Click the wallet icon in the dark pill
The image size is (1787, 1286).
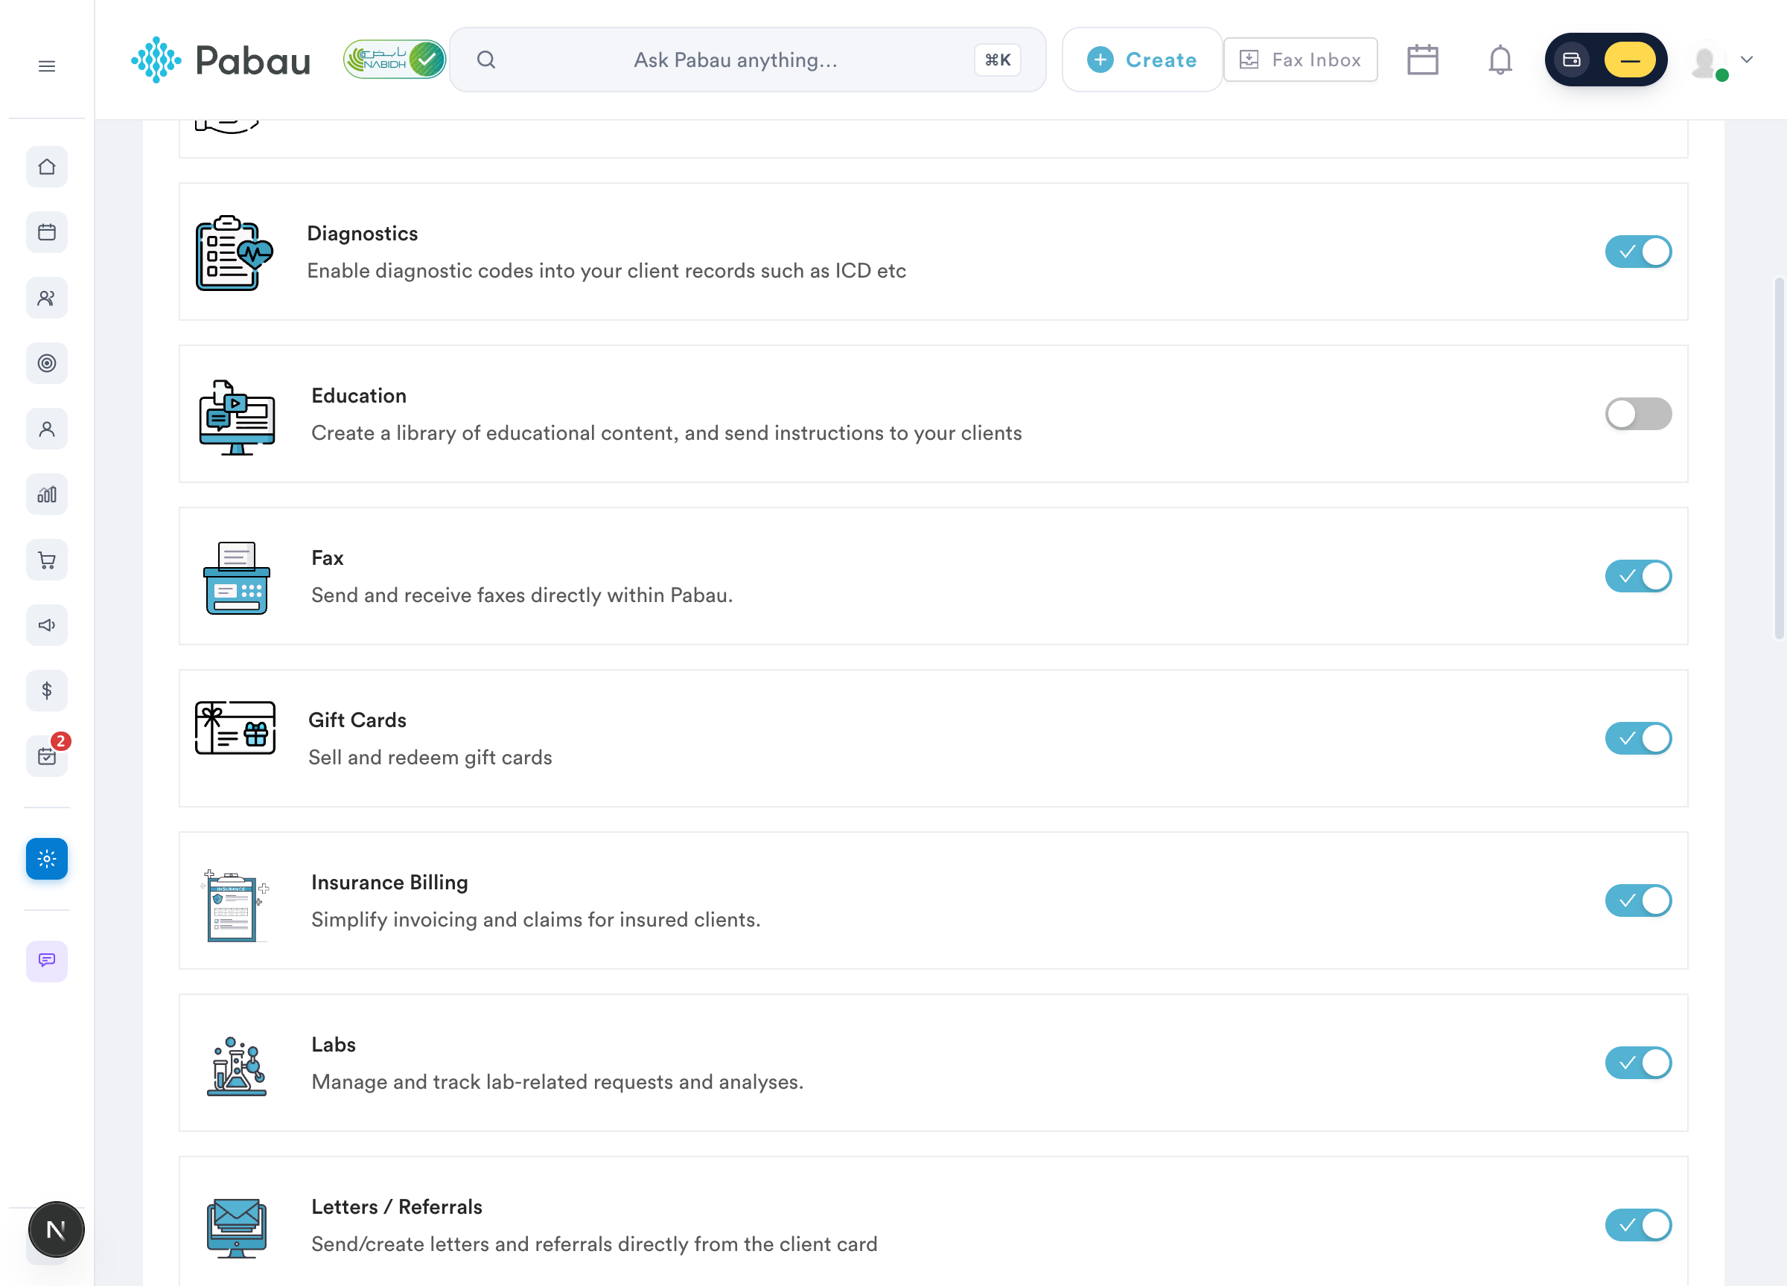click(x=1571, y=60)
